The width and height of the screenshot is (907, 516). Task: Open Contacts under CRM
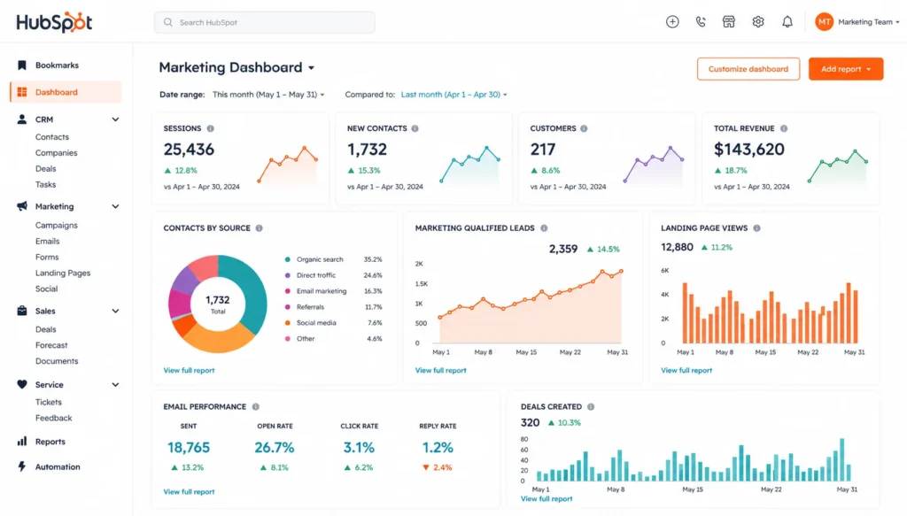pyautogui.click(x=52, y=137)
